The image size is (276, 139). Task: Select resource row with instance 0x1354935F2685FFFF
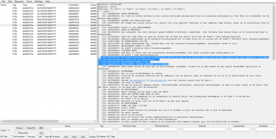click(x=49, y=11)
